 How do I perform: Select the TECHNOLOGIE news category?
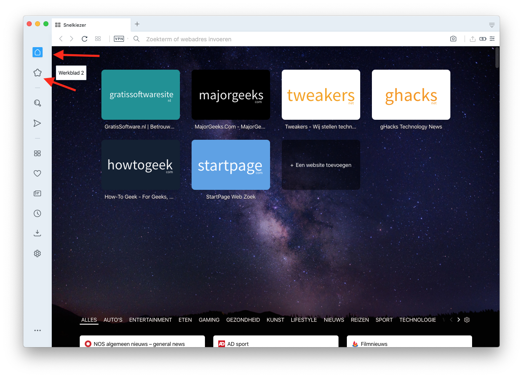417,320
